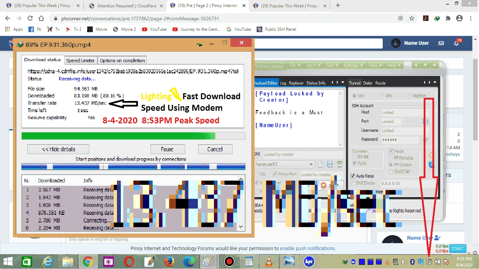Switch to the Replacer tab
This screenshot has height=269, width=479.
[x=296, y=83]
